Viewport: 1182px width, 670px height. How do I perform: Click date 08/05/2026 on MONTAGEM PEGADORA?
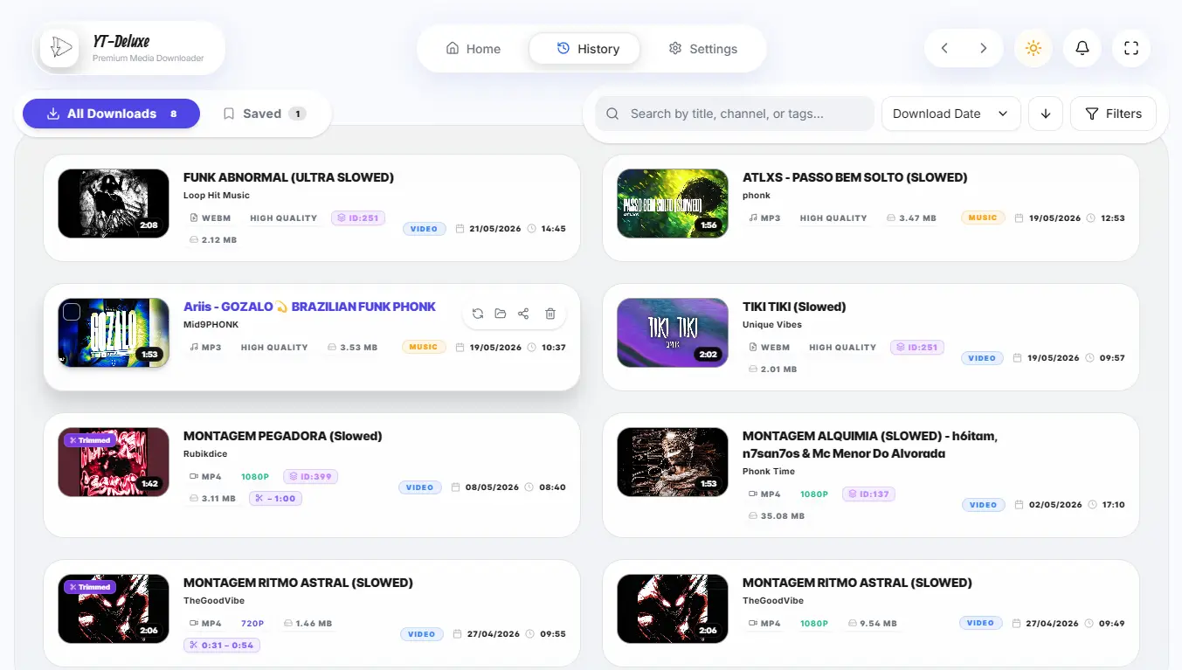tap(492, 487)
